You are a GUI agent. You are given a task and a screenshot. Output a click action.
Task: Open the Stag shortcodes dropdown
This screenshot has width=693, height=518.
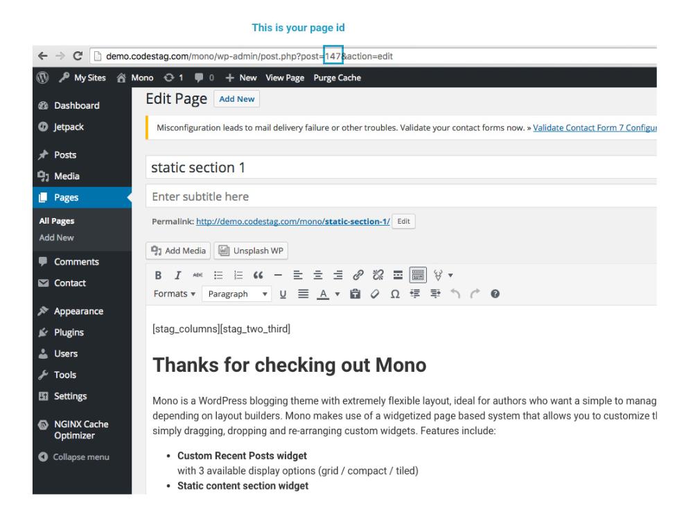(x=443, y=276)
